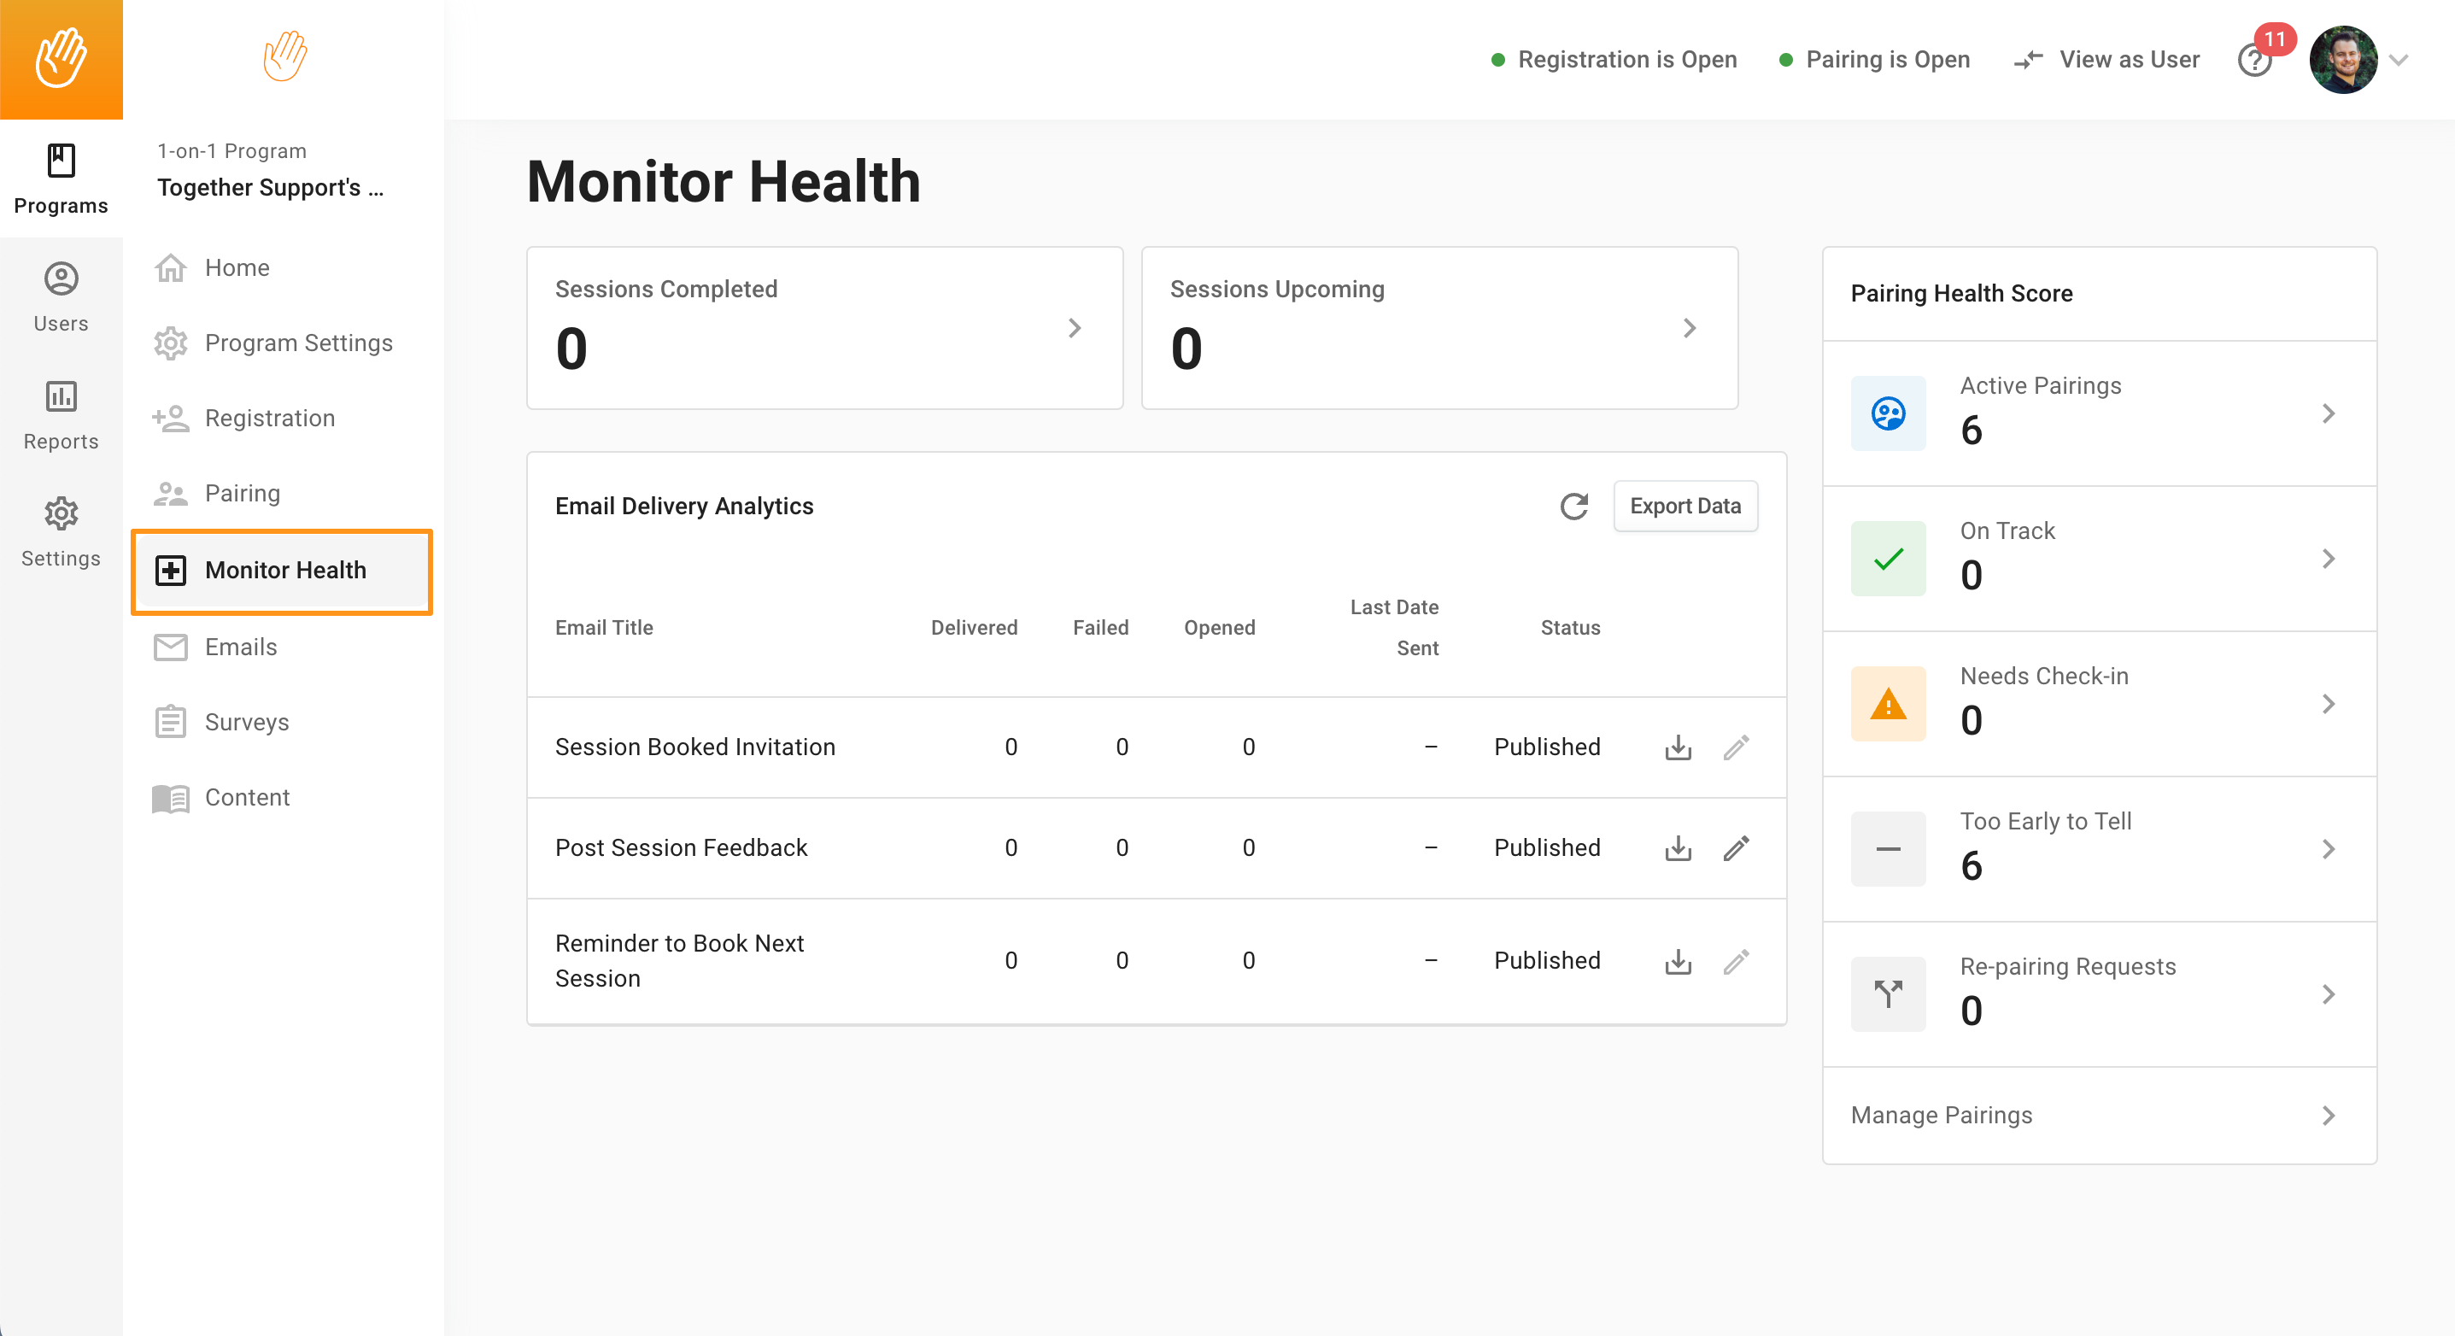Click Post Session Feedback title
This screenshot has width=2455, height=1336.
coord(681,848)
